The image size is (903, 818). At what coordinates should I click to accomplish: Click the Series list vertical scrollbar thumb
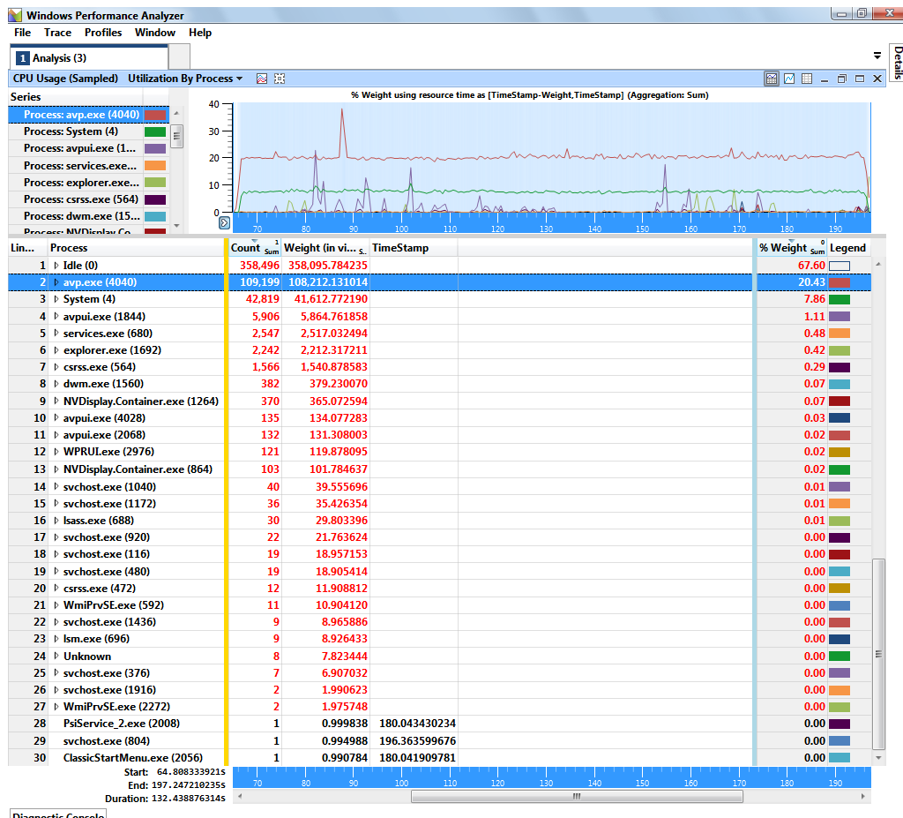176,137
